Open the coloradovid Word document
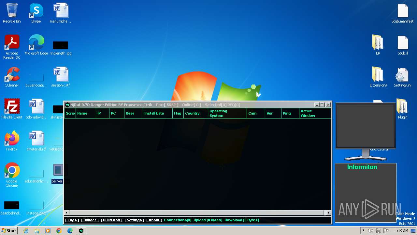This screenshot has width=417, height=235. pos(36,109)
